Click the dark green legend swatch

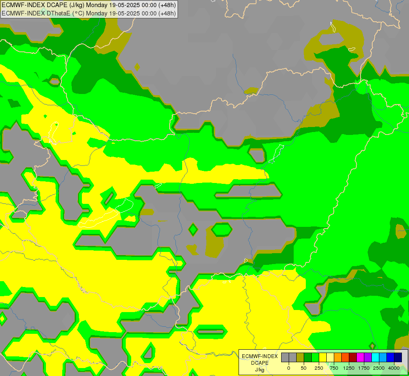tap(308, 357)
